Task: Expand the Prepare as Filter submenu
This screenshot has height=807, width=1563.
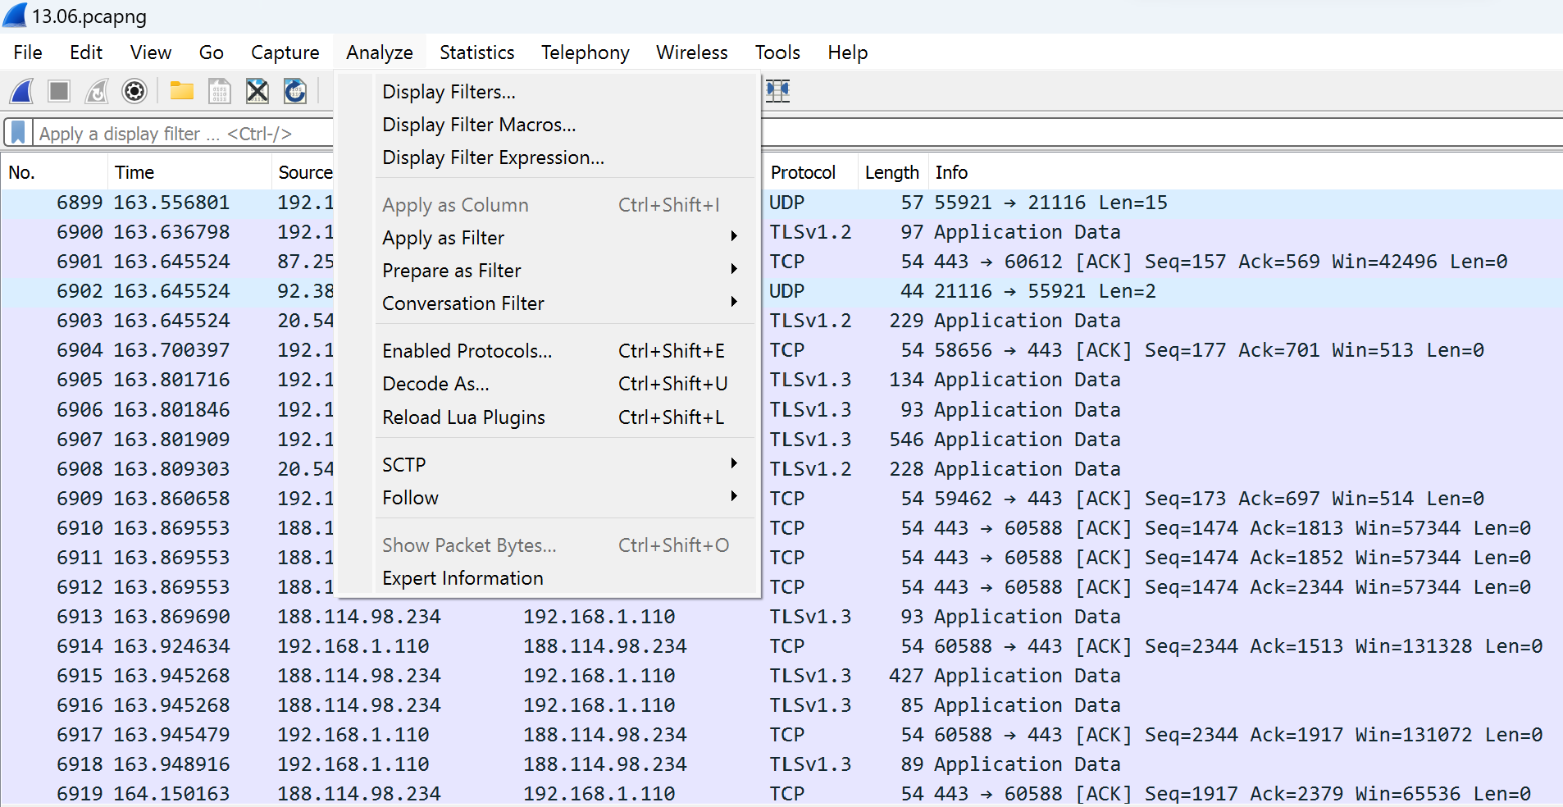Action: pyautogui.click(x=565, y=271)
